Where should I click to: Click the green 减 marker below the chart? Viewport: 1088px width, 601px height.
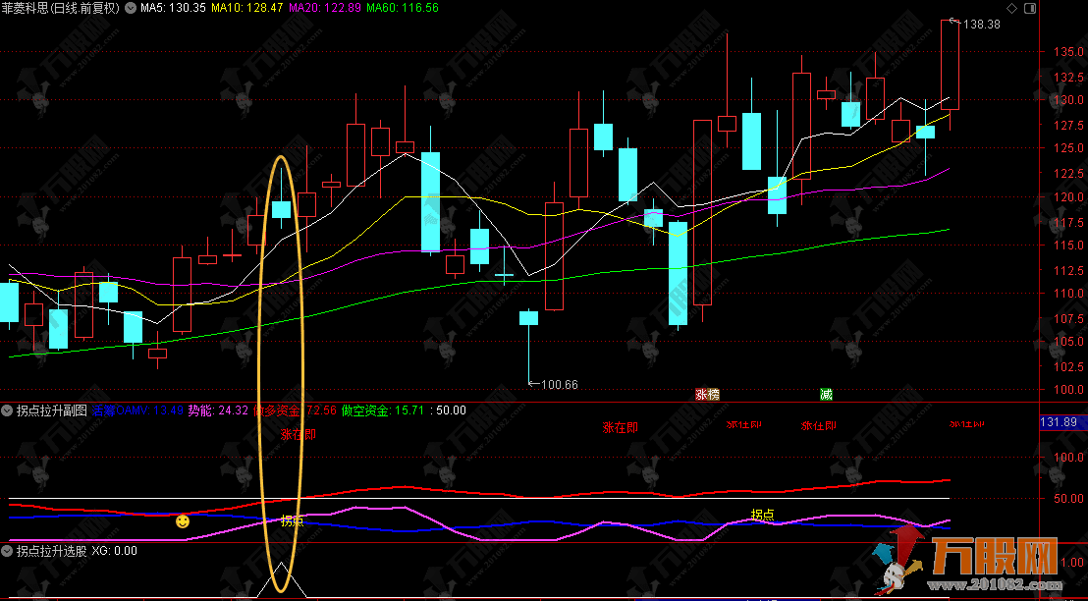tap(826, 394)
